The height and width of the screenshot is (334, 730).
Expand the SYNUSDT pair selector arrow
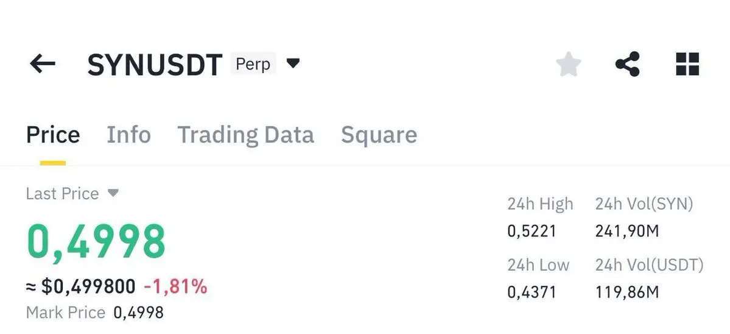tap(293, 63)
